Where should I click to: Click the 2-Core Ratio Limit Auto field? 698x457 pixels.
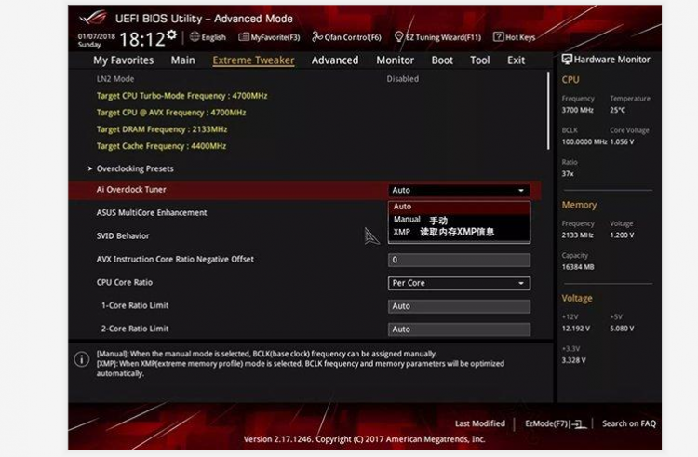coord(459,329)
